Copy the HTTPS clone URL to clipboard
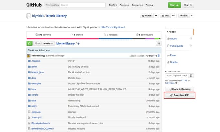The image size is (220, 132). pos(191,76)
